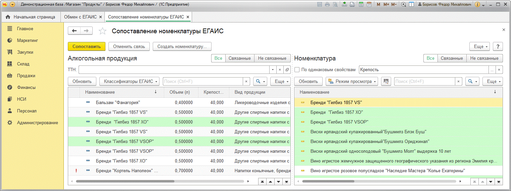
Task: Switch to the Обмен с ЕГАИС tab
Action: (80, 17)
